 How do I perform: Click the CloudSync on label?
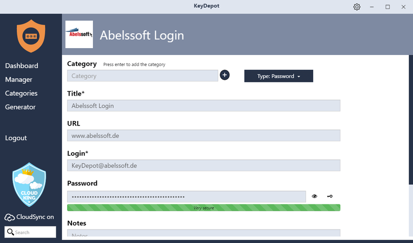click(x=35, y=217)
